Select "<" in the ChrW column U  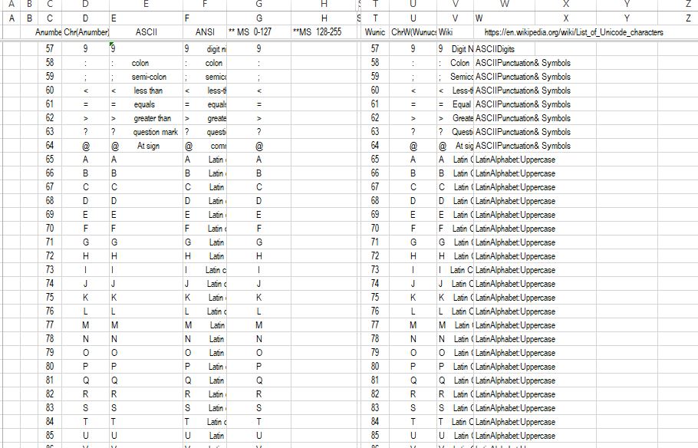coord(413,91)
